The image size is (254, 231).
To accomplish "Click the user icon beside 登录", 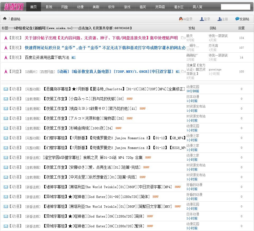I will (x=202, y=19).
